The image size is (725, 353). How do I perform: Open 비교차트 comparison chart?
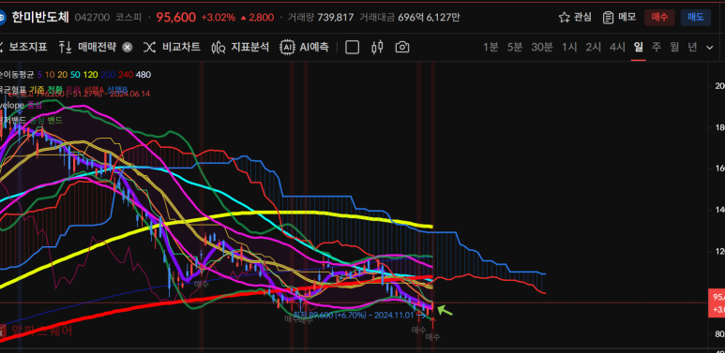tap(172, 47)
